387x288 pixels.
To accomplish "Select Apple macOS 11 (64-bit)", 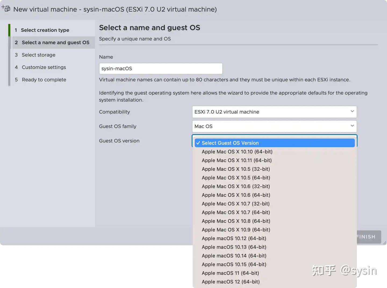I will click(x=230, y=273).
